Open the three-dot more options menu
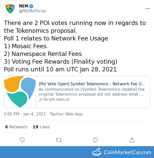Screen dimensions: 154x158 click(x=148, y=9)
